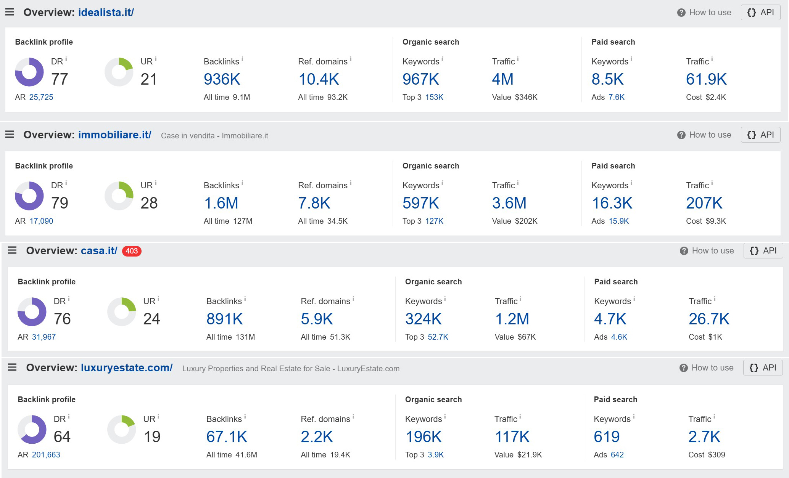
Task: Open 936K backlinks for idealista.it
Action: tap(222, 79)
